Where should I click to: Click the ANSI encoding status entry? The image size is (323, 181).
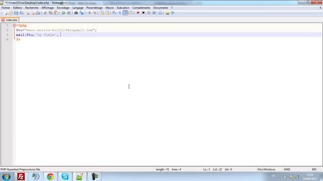click(x=287, y=169)
